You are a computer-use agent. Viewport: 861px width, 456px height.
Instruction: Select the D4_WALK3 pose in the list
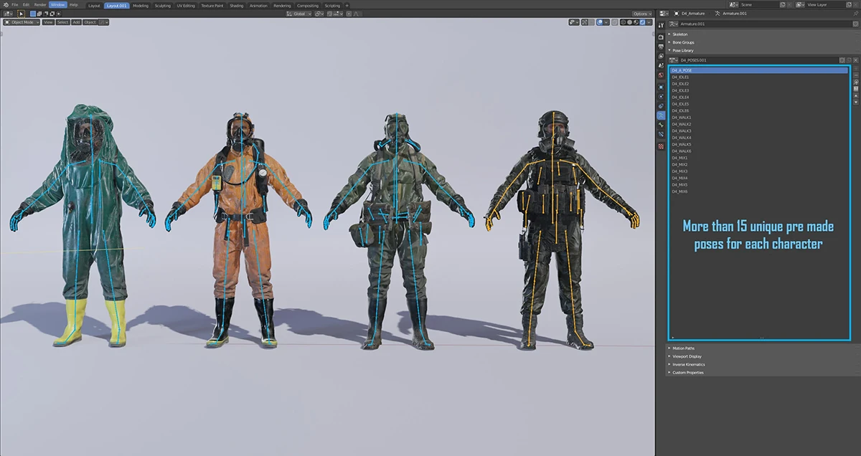(682, 130)
